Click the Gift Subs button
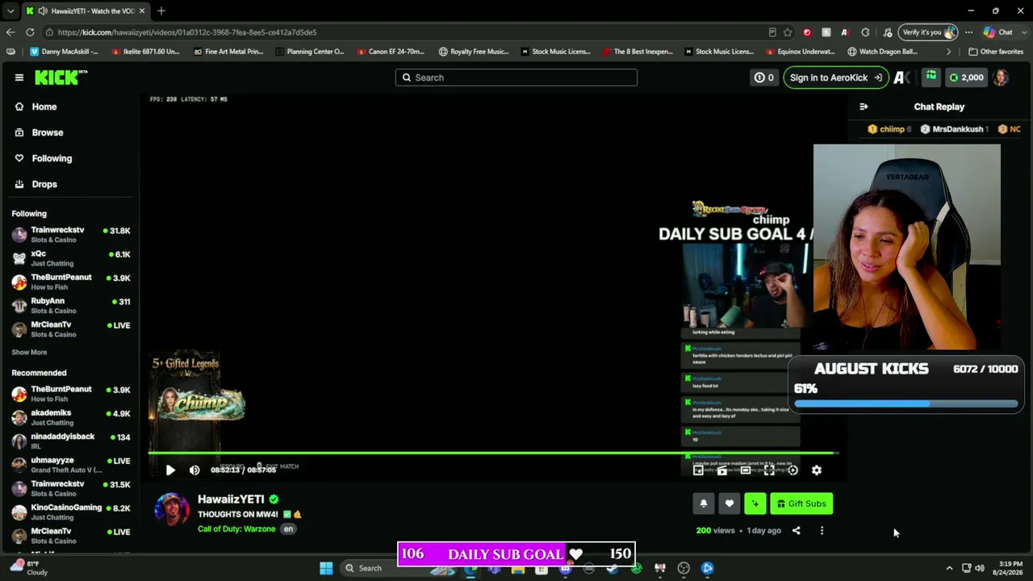 click(801, 504)
